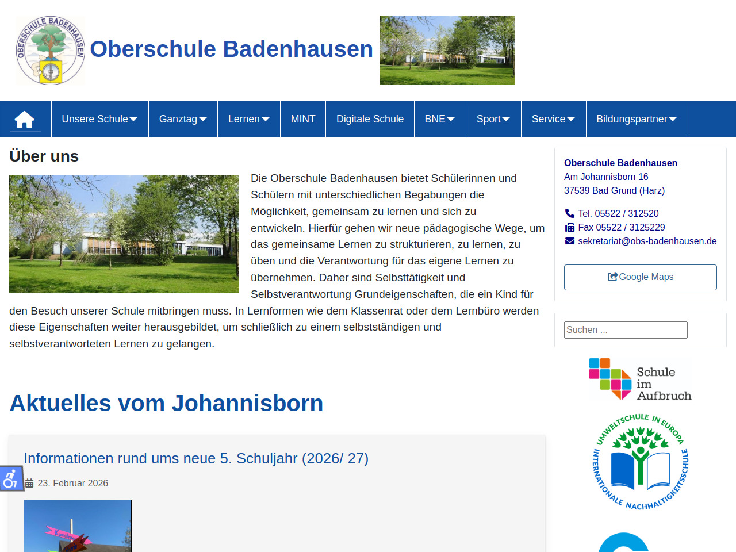Expand the Bildungspartner dropdown menu
Viewport: 736px width, 552px height.
pos(637,119)
